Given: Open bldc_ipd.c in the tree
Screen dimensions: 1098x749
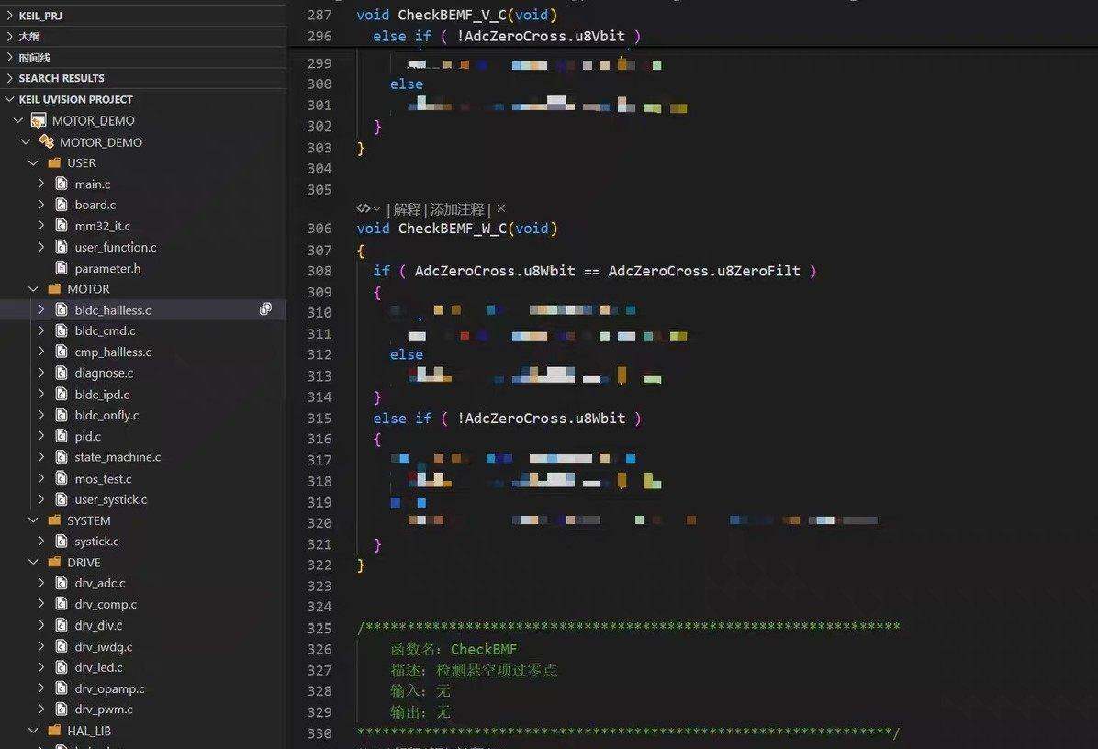Looking at the screenshot, I should pos(102,394).
